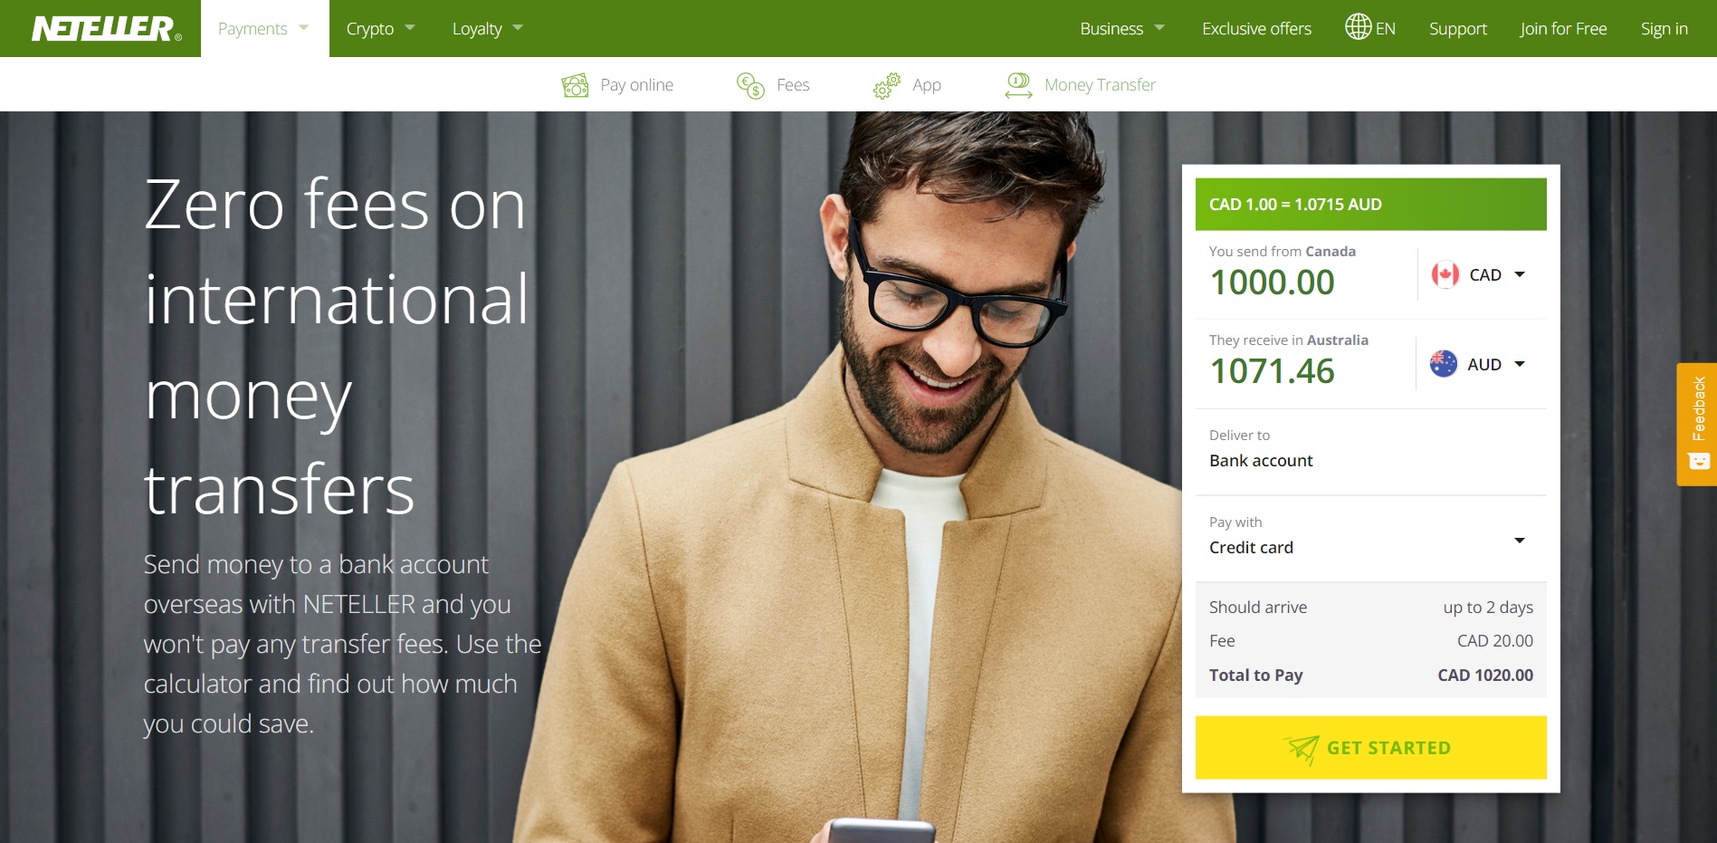1717x843 pixels.
Task: Click the 'Total to Pay' label
Action: pos(1255,675)
